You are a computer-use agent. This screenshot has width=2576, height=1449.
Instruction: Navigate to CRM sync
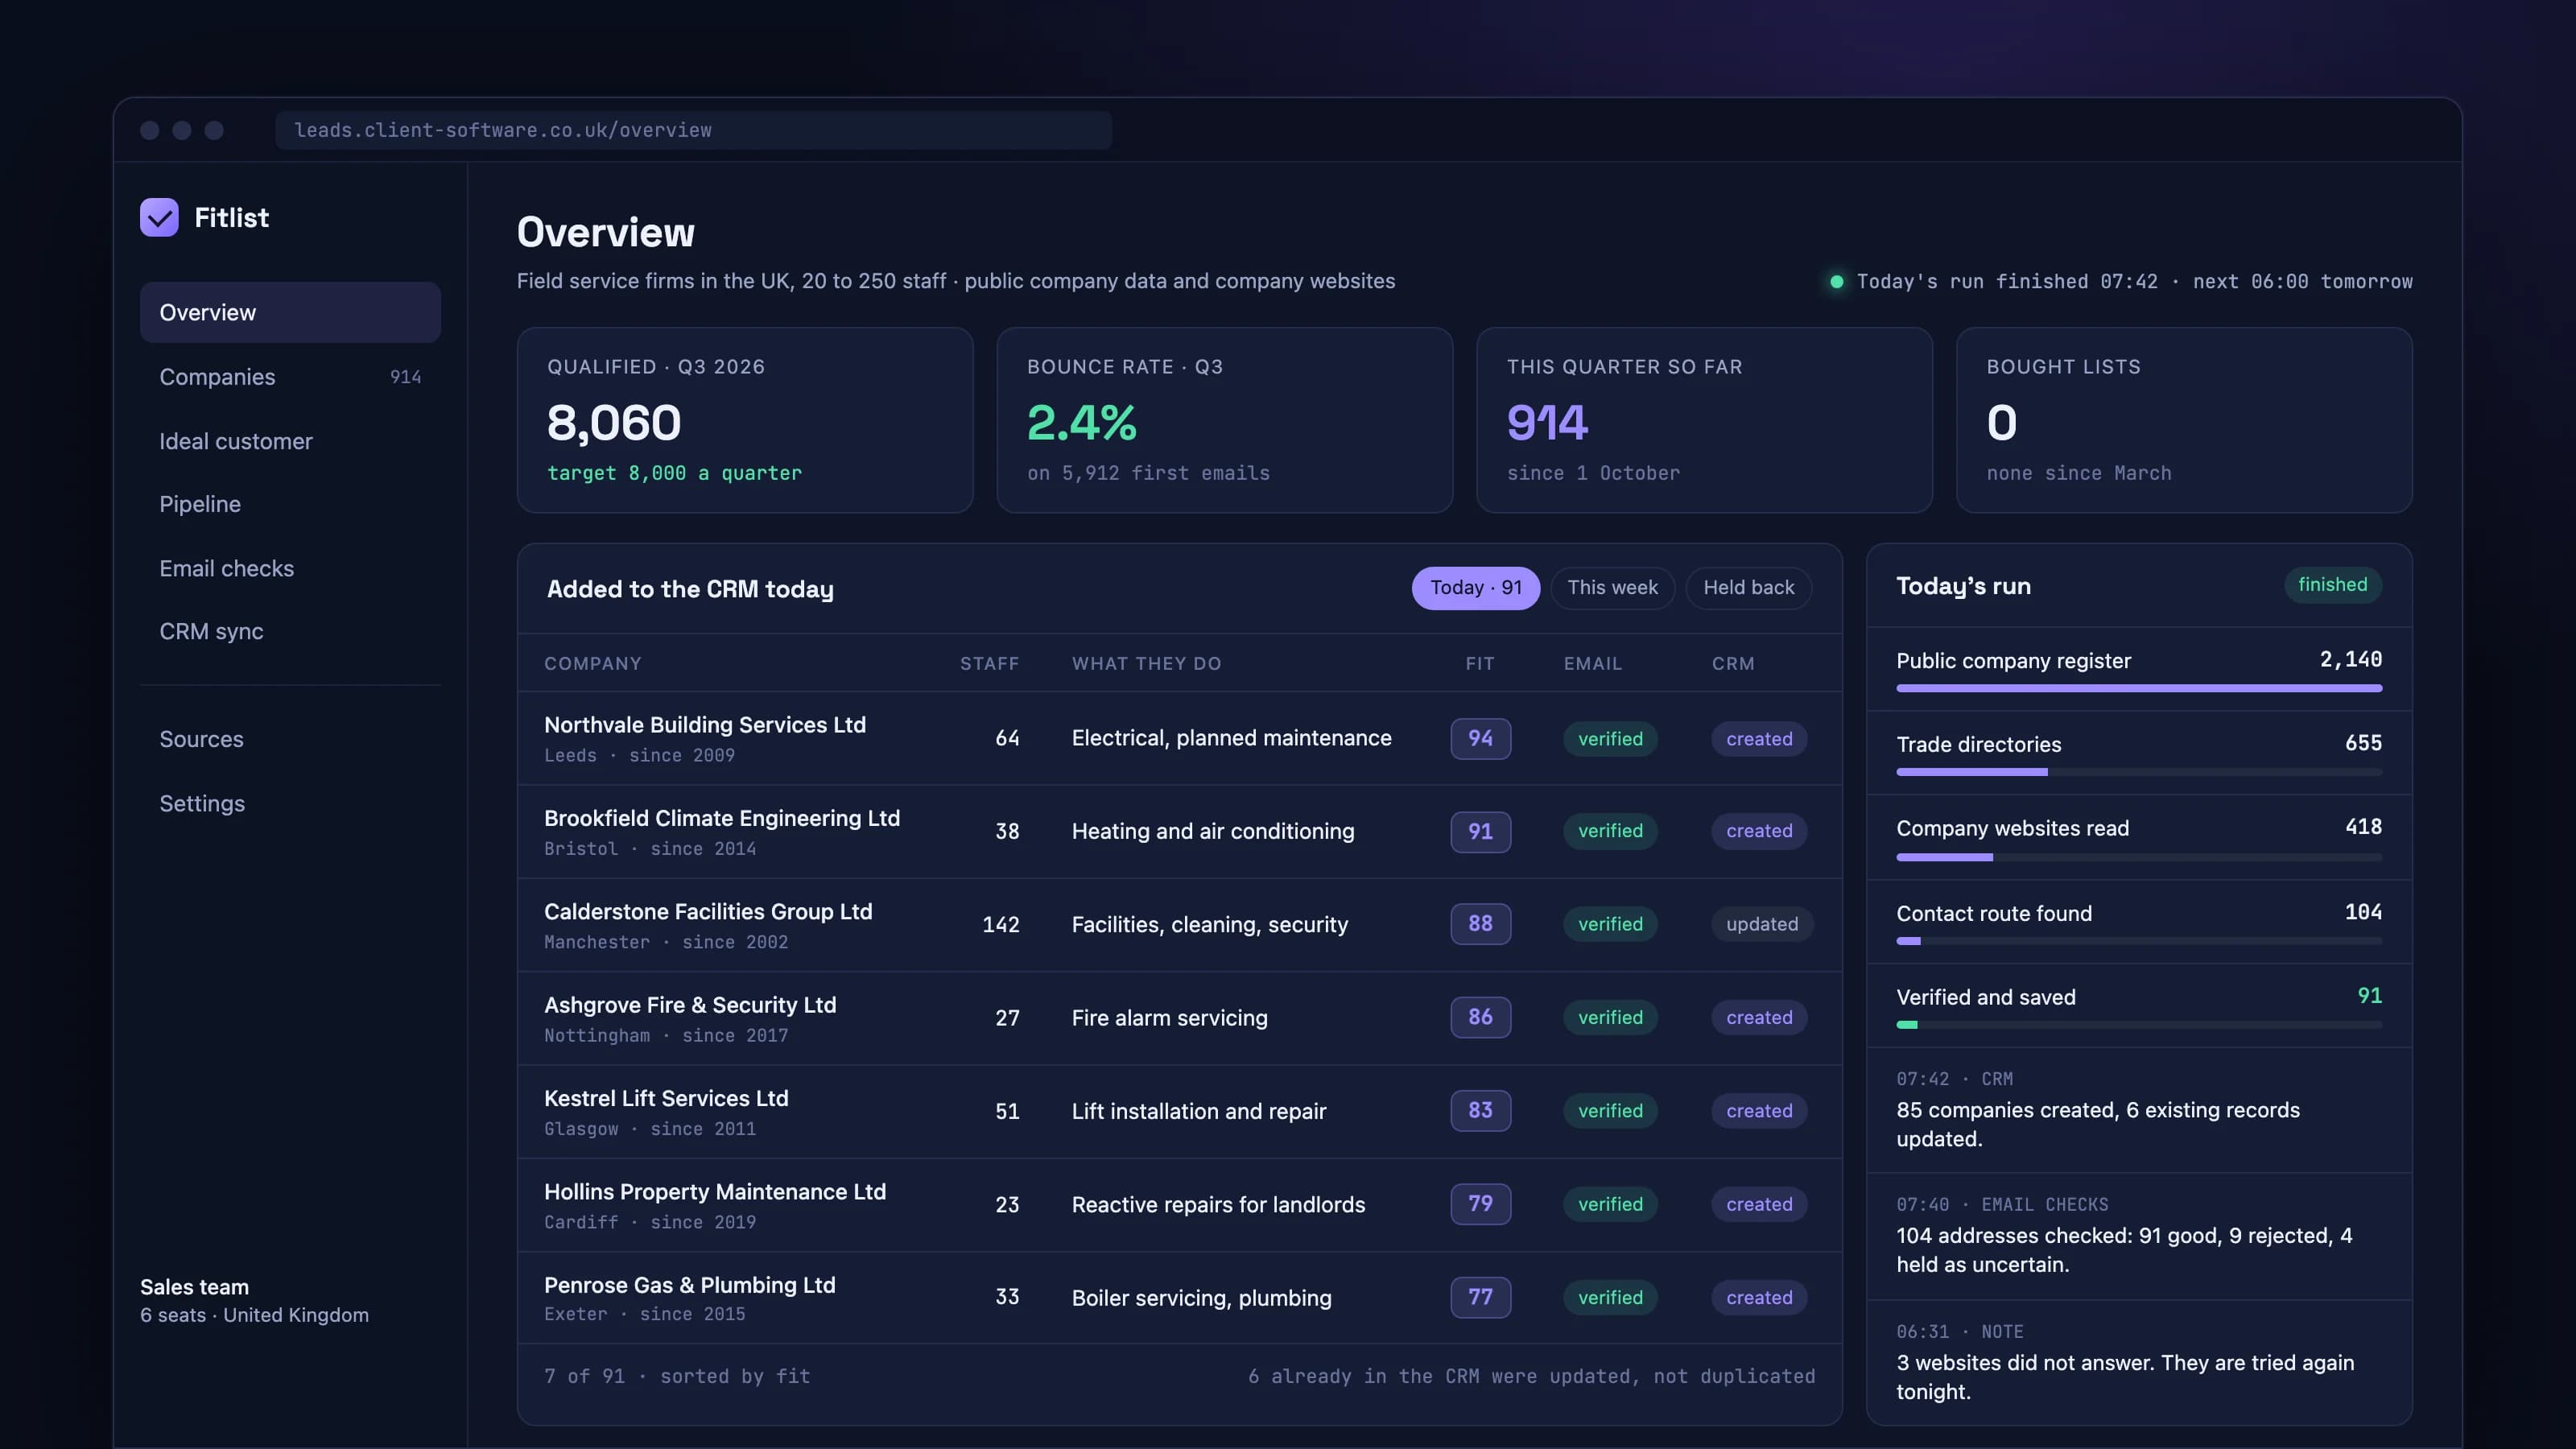(x=290, y=631)
